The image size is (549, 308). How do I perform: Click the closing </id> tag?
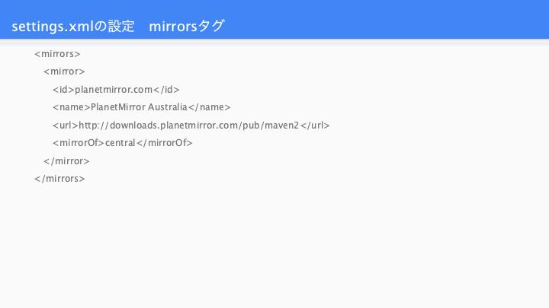click(166, 90)
